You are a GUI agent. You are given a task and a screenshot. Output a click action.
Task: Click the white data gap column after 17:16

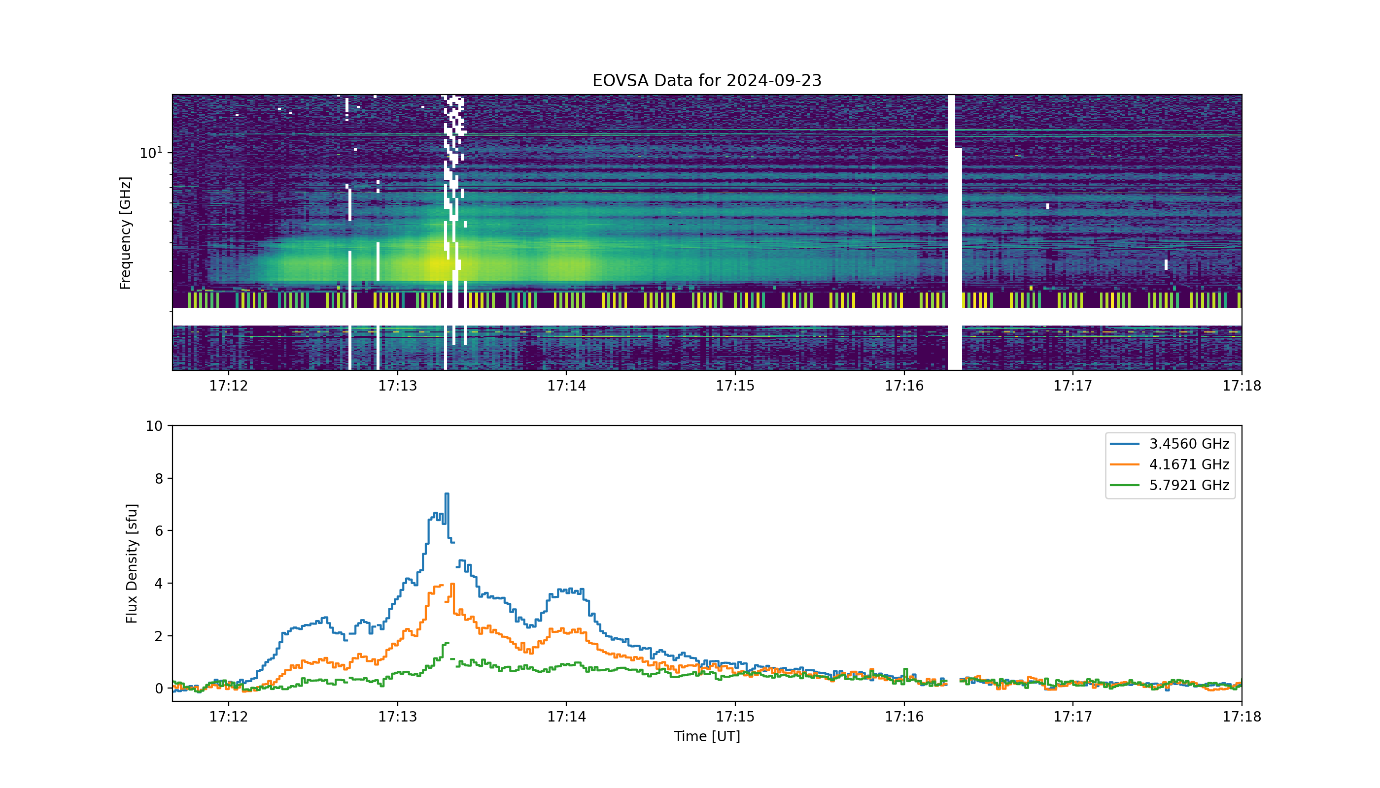[954, 233]
